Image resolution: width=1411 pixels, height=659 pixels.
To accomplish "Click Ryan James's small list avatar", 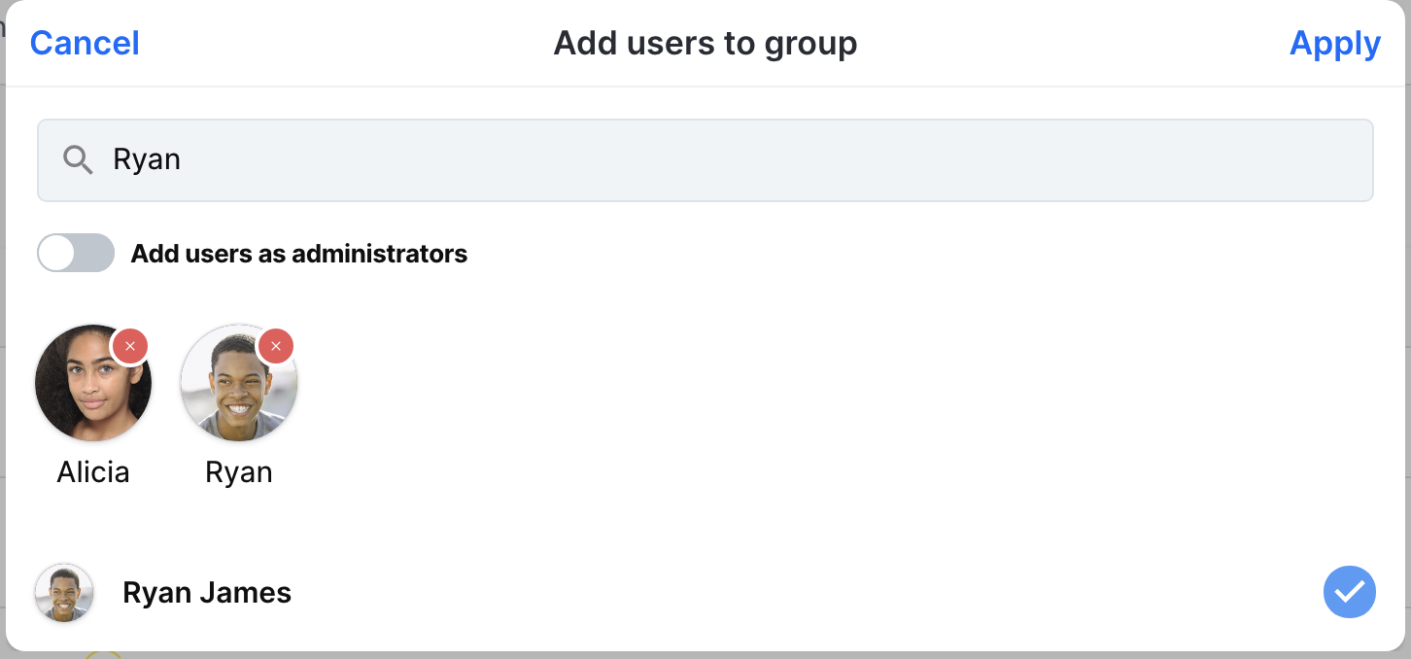I will tap(64, 593).
